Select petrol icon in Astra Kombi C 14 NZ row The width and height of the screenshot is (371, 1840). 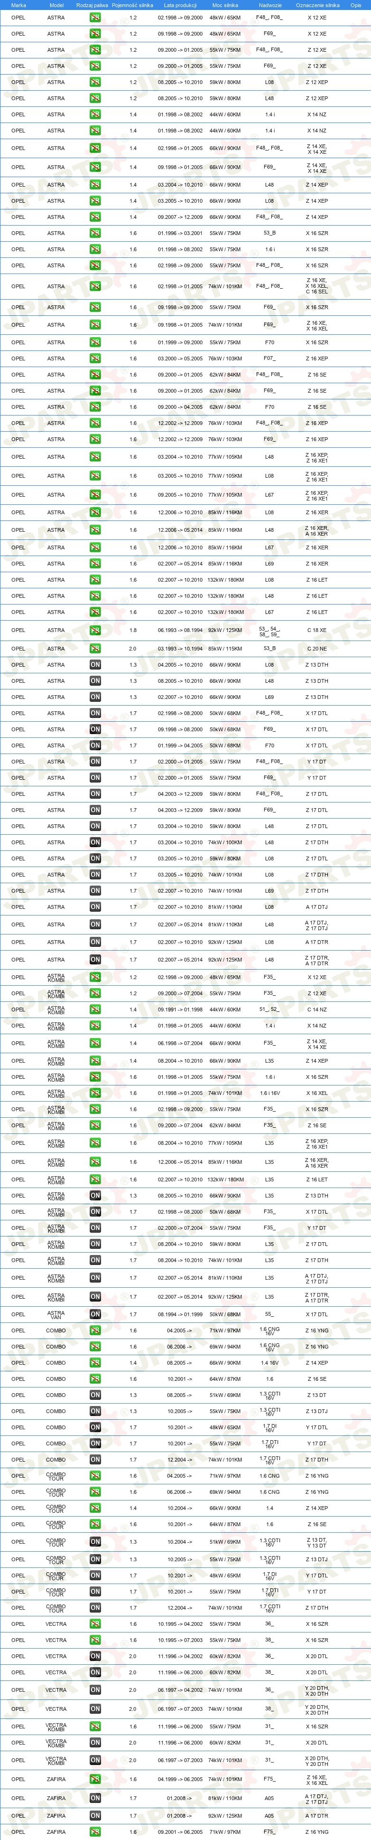(95, 1010)
